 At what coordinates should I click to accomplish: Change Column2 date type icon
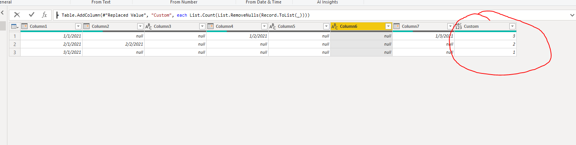tap(86, 26)
